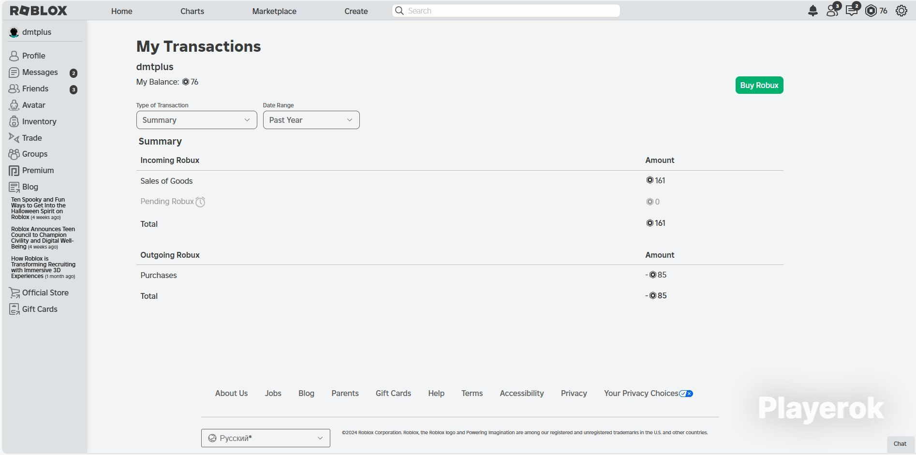
Task: Click the Purchases row label
Action: tap(159, 276)
